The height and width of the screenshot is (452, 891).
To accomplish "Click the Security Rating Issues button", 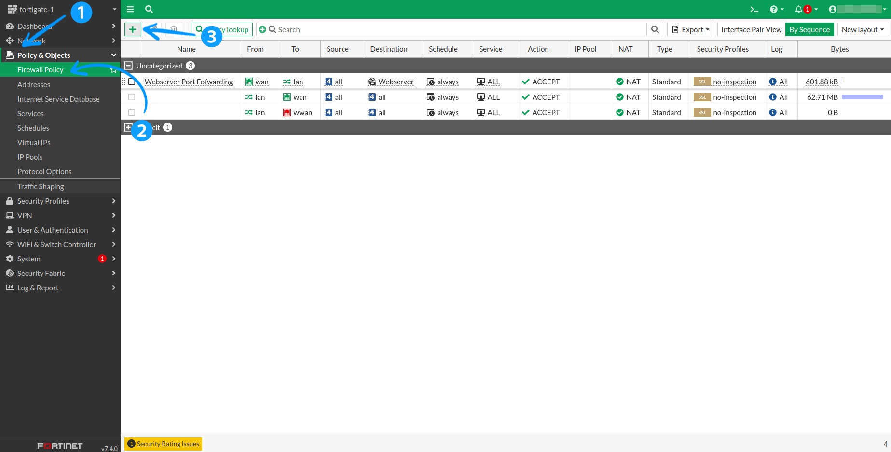I will point(164,444).
